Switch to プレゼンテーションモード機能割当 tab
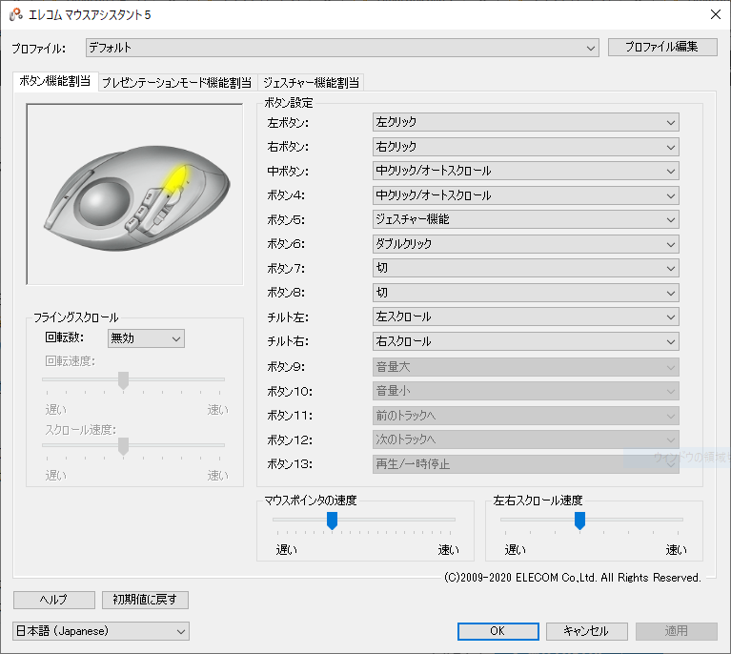The image size is (731, 654). tap(176, 83)
